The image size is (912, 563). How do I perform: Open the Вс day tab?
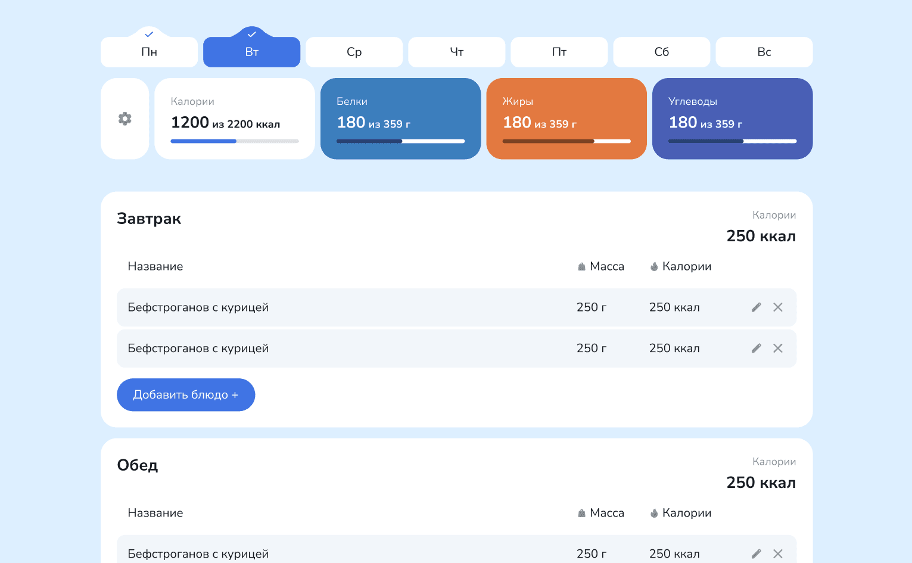pos(764,52)
